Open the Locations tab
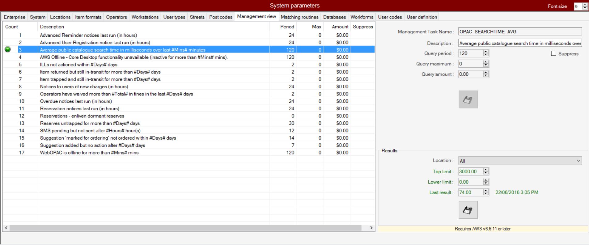 [x=60, y=17]
